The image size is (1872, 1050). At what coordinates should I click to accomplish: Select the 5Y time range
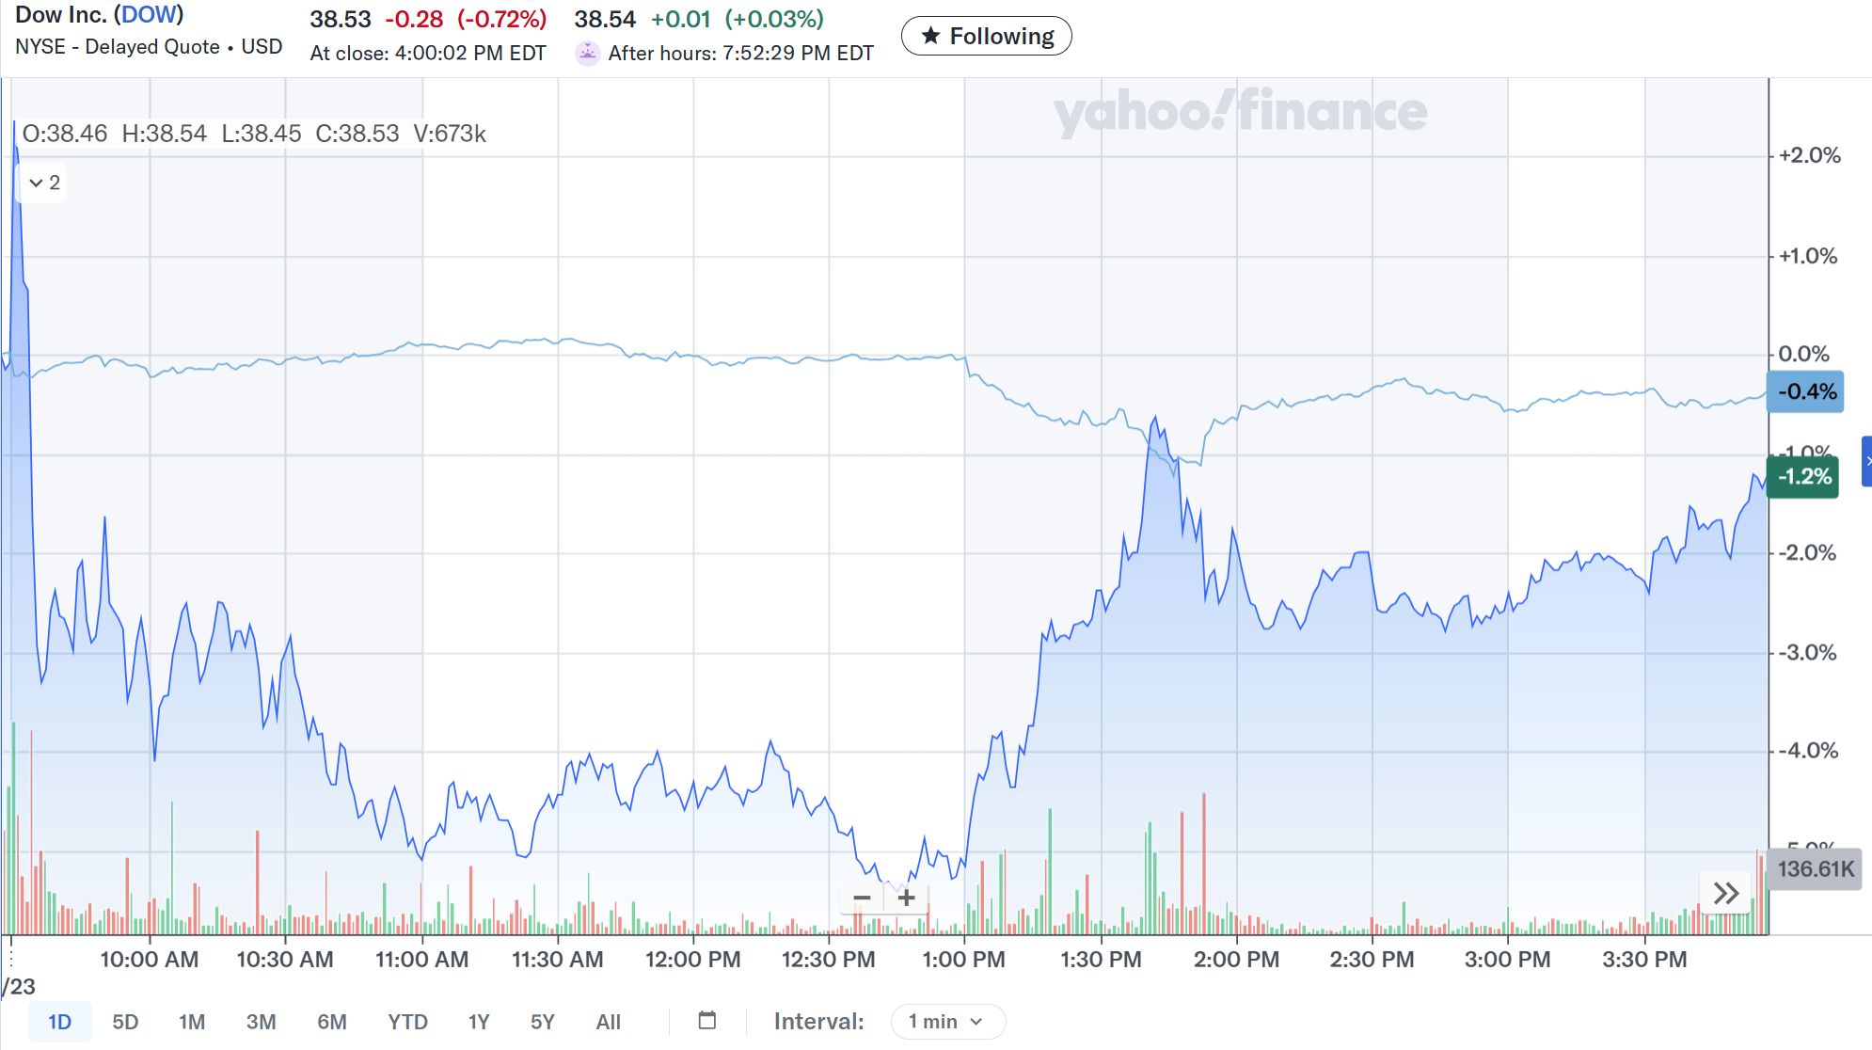pos(543,1022)
